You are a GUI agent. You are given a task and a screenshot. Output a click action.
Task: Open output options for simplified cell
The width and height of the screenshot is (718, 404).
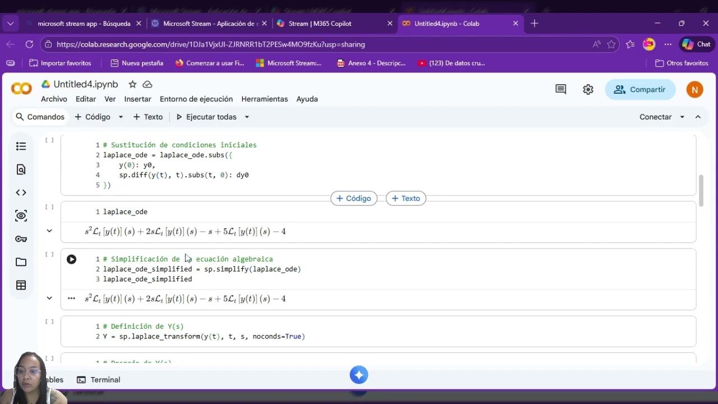click(71, 299)
